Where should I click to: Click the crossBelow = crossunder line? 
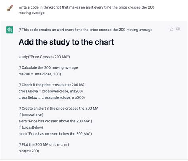tap(52, 97)
